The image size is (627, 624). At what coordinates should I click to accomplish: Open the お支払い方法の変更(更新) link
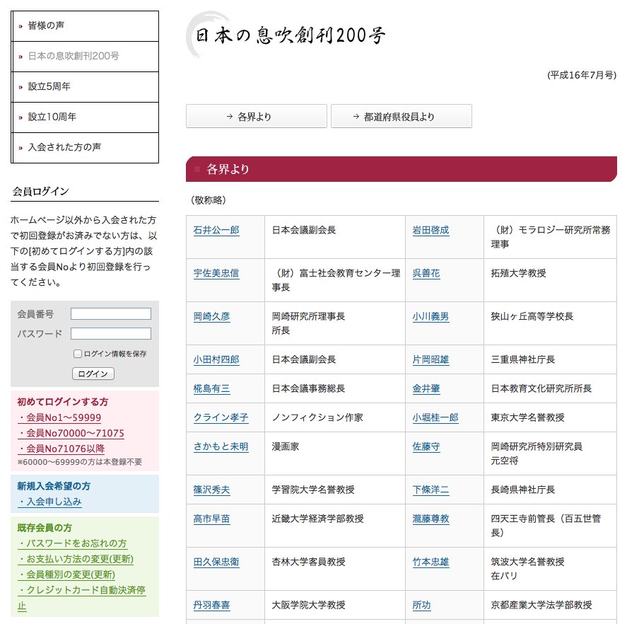click(x=76, y=559)
